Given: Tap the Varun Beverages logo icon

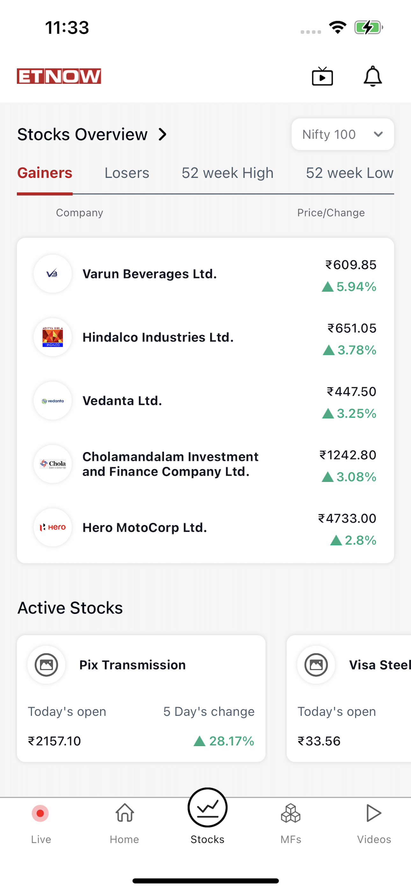Looking at the screenshot, I should pyautogui.click(x=53, y=274).
